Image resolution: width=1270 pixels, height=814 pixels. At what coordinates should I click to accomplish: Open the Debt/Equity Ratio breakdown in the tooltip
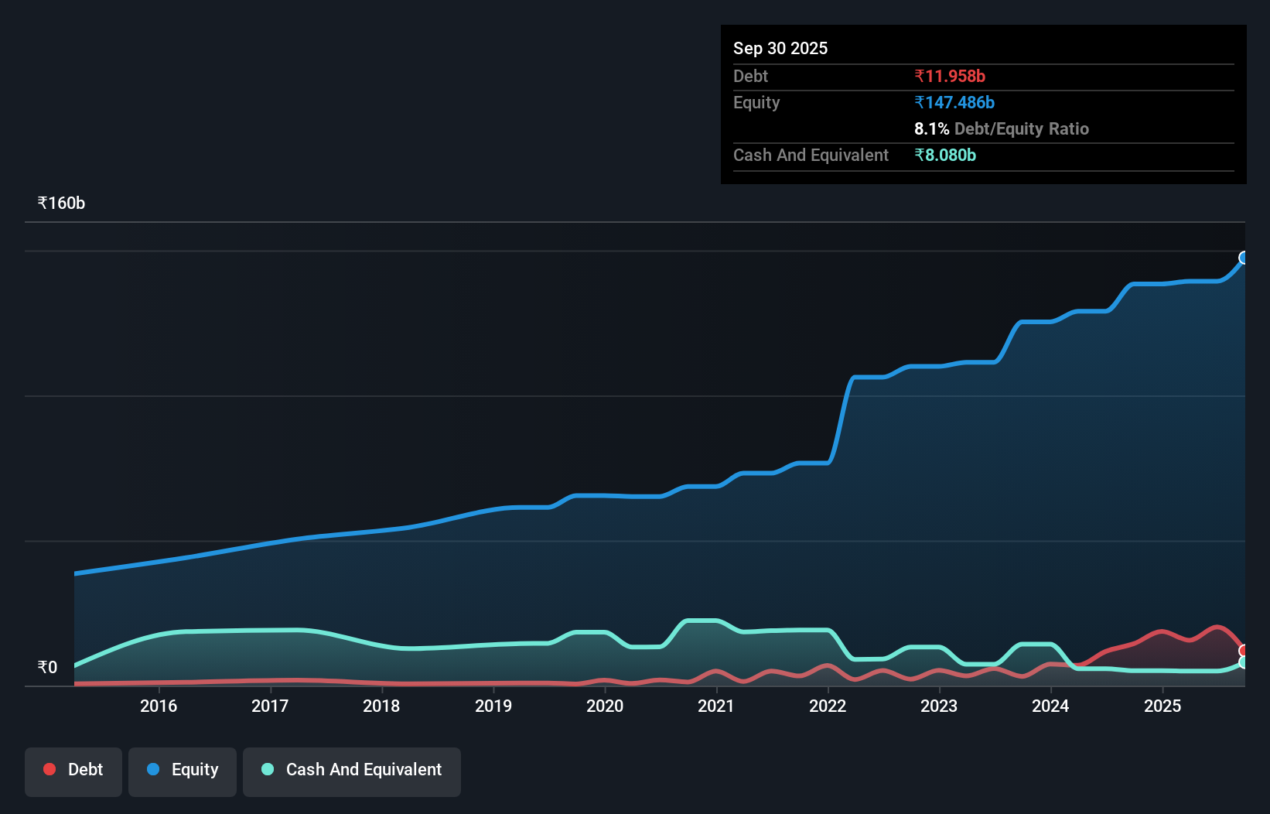coord(1002,128)
